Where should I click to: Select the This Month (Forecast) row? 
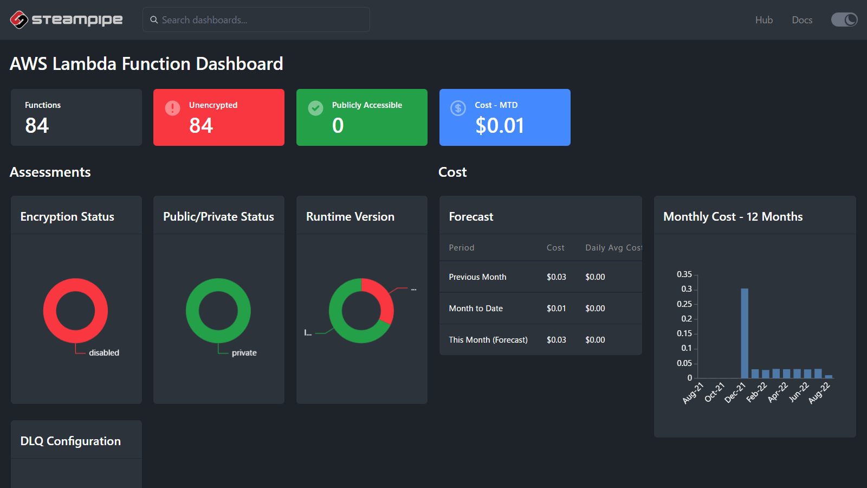540,340
